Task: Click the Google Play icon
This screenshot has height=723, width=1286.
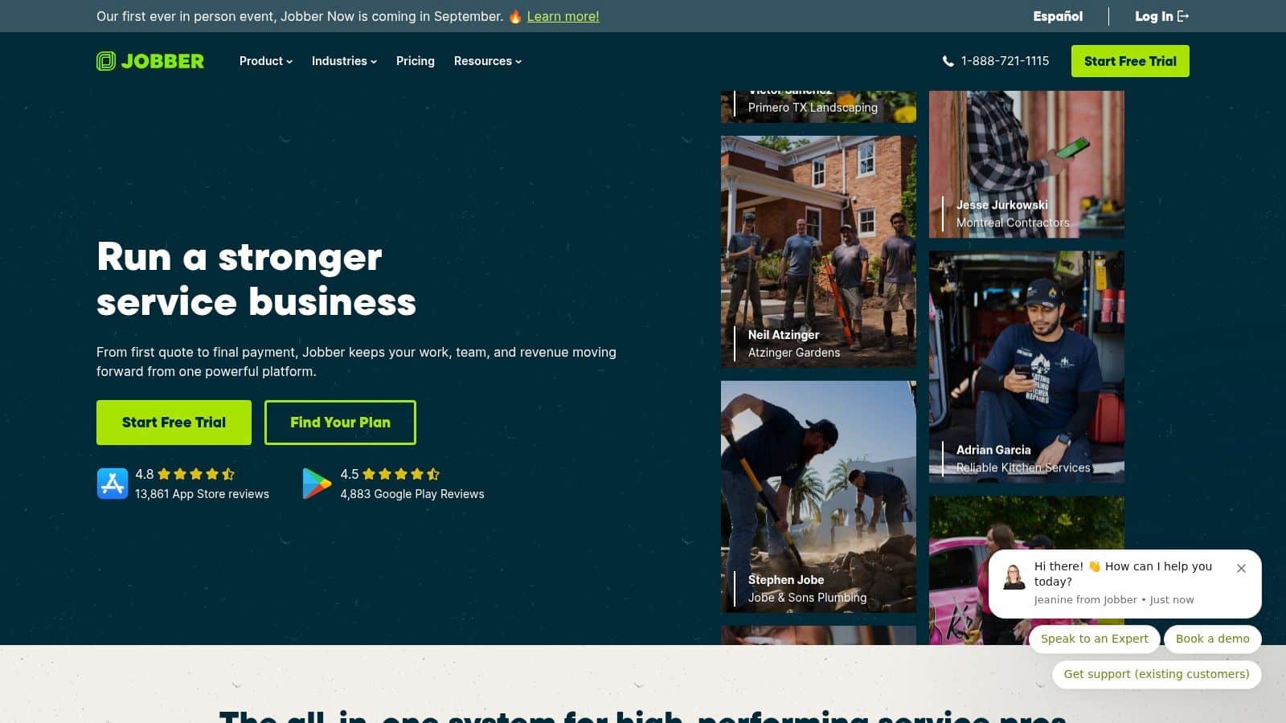Action: point(317,484)
